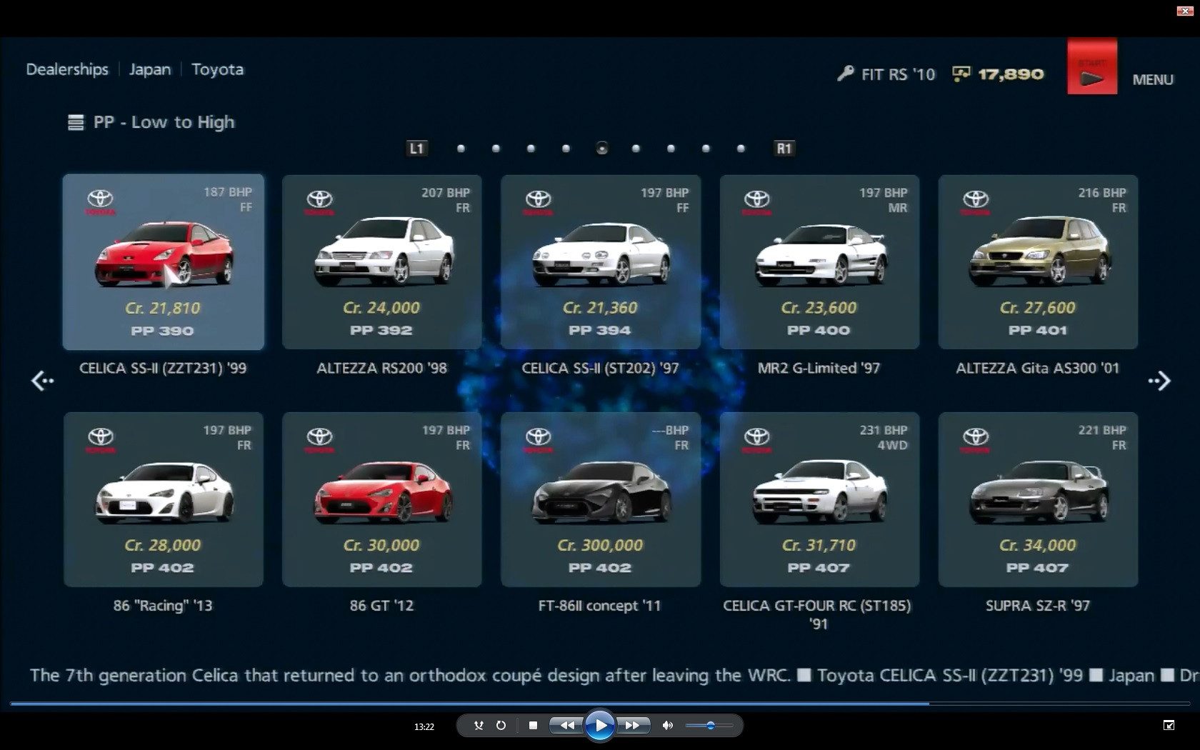Toggle repeat in the media player
Viewport: 1200px width, 750px height.
(x=501, y=725)
